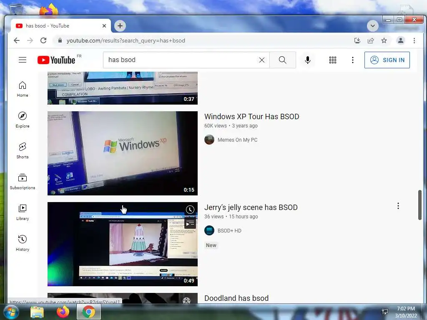The width and height of the screenshot is (427, 320).
Task: Reload the page with the refresh icon
Action: click(x=43, y=40)
